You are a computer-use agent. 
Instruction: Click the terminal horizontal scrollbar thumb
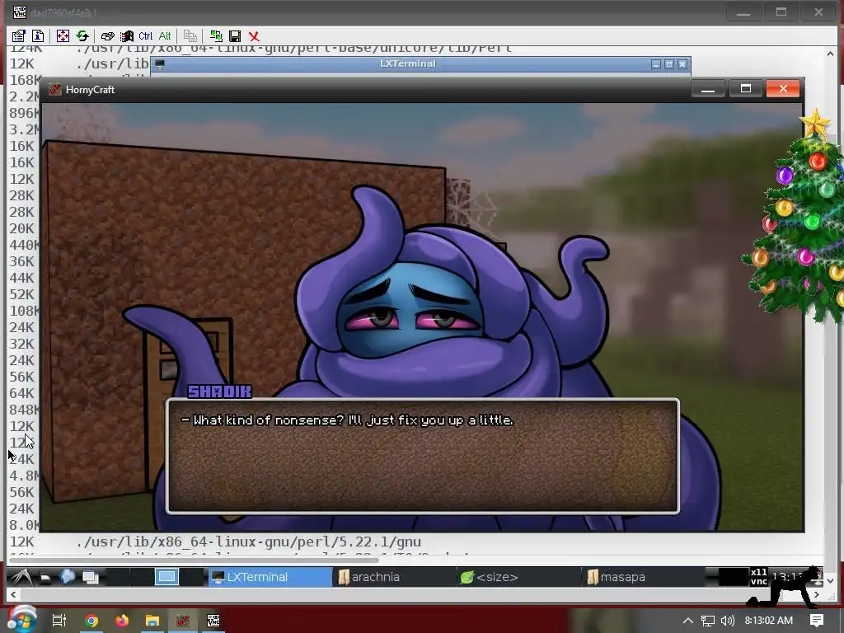(193, 560)
